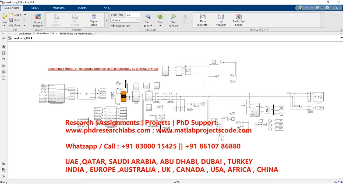This screenshot has width=343, height=184.
Task: Click the model data editor palette icon
Action: 3,170
